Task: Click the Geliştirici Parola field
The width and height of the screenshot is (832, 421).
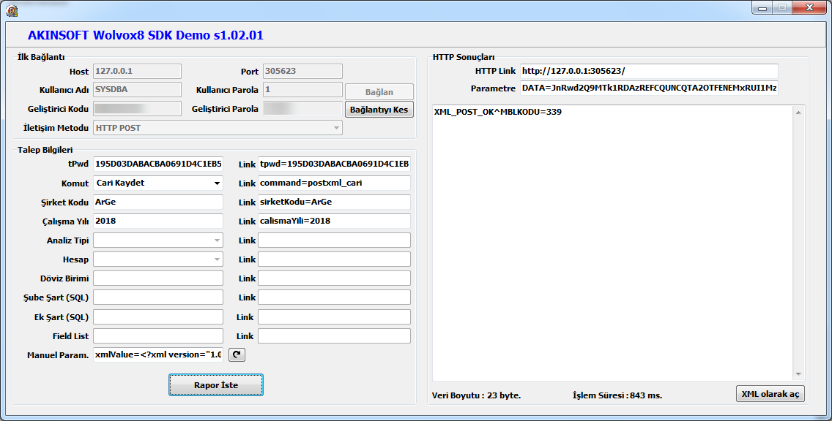Action: point(302,109)
